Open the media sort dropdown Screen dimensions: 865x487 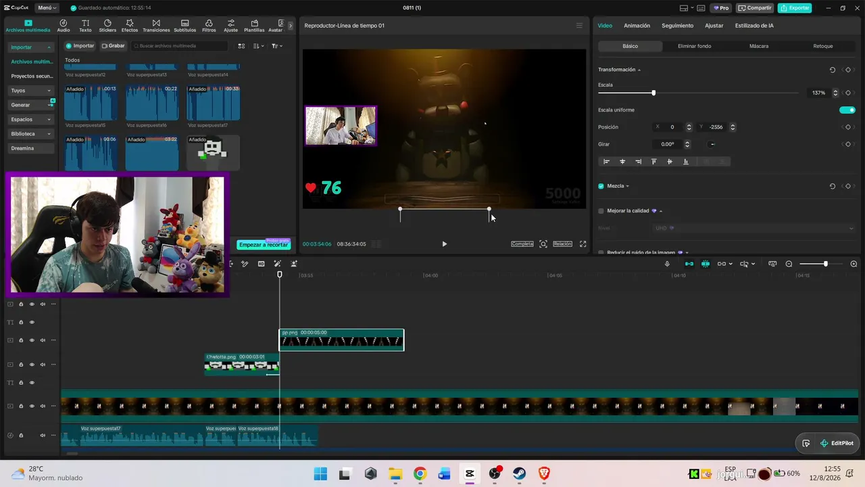point(259,46)
